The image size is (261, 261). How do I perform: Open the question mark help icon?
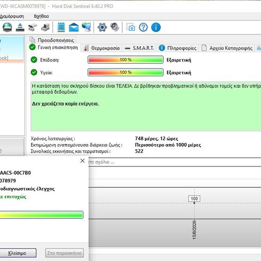[x=144, y=27]
